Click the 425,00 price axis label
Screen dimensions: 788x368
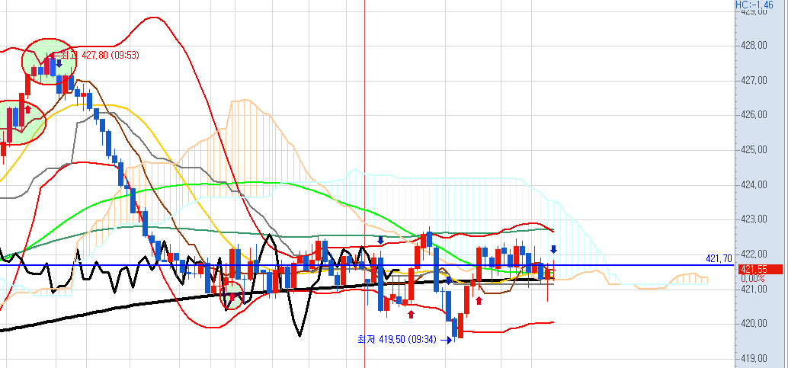[x=754, y=150]
